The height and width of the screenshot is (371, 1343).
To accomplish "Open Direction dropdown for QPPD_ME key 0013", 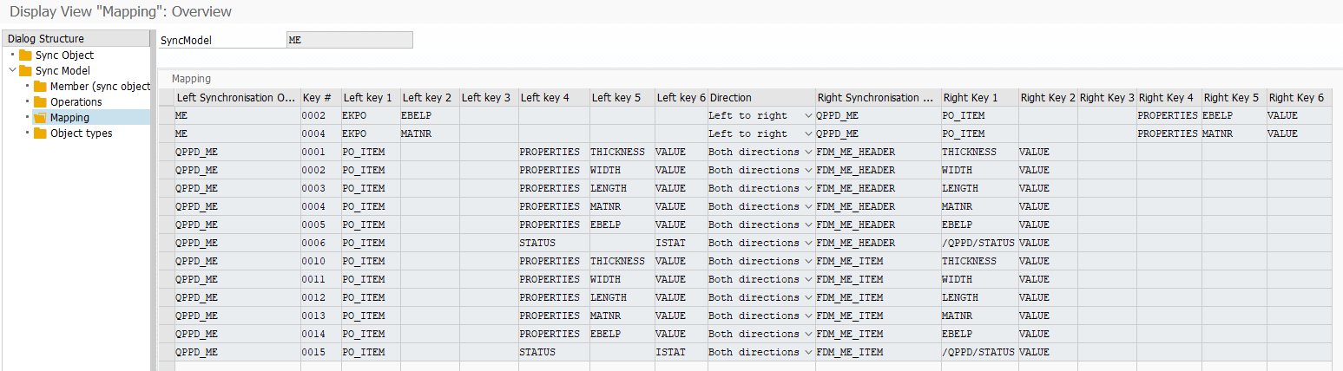I will 808,316.
